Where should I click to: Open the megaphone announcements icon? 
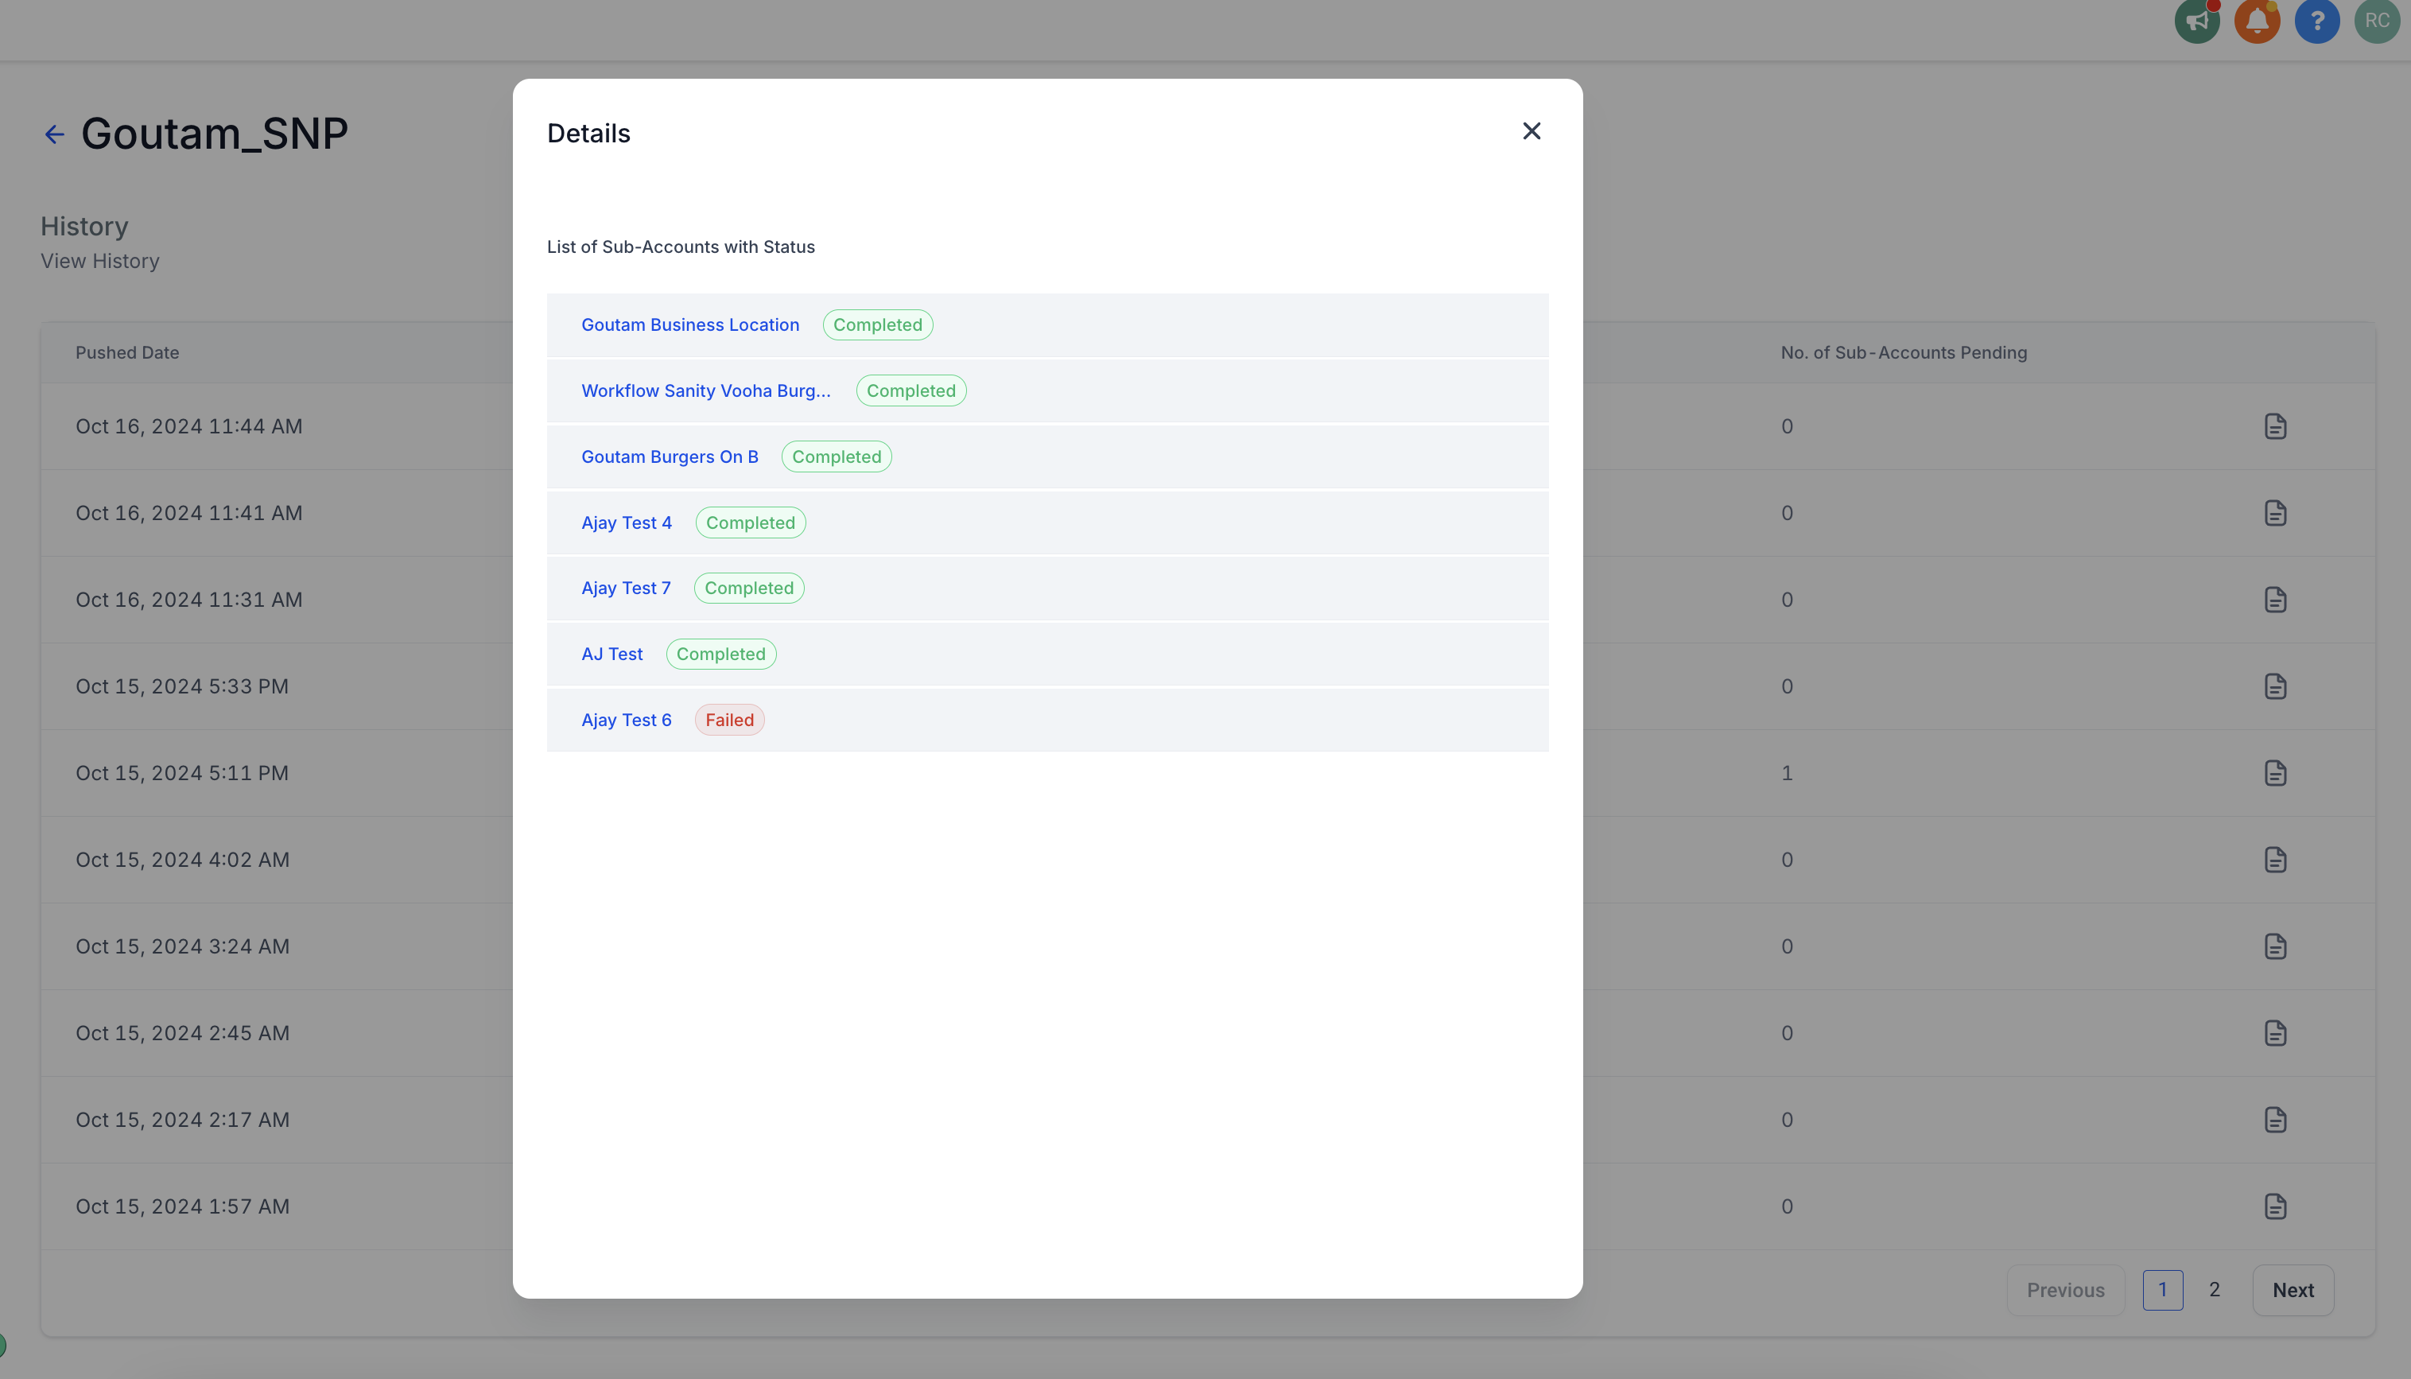point(2196,21)
